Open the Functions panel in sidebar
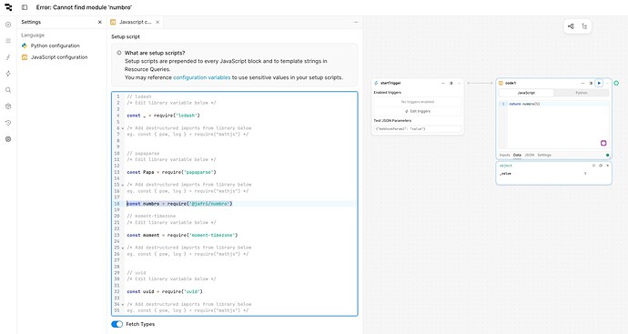This screenshot has height=334, width=628. click(8, 57)
